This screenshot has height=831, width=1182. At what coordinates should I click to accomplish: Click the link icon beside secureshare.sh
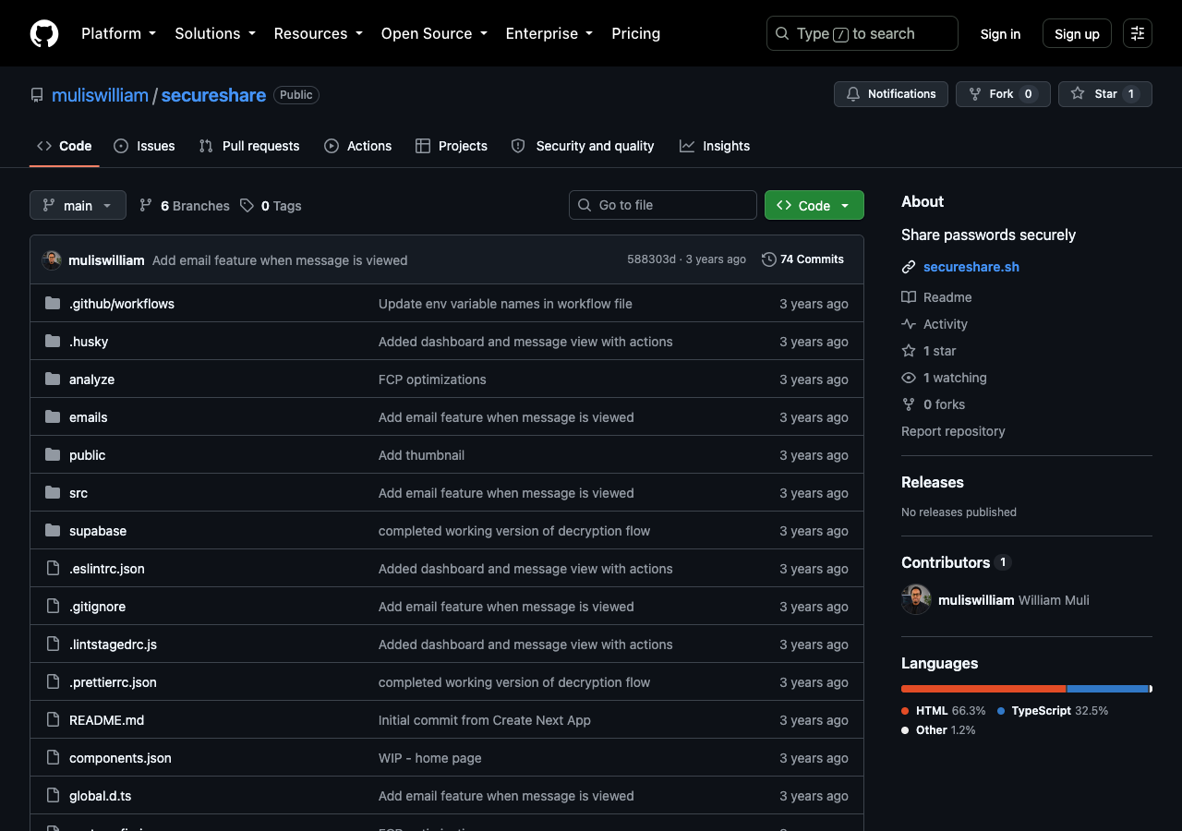[909, 267]
